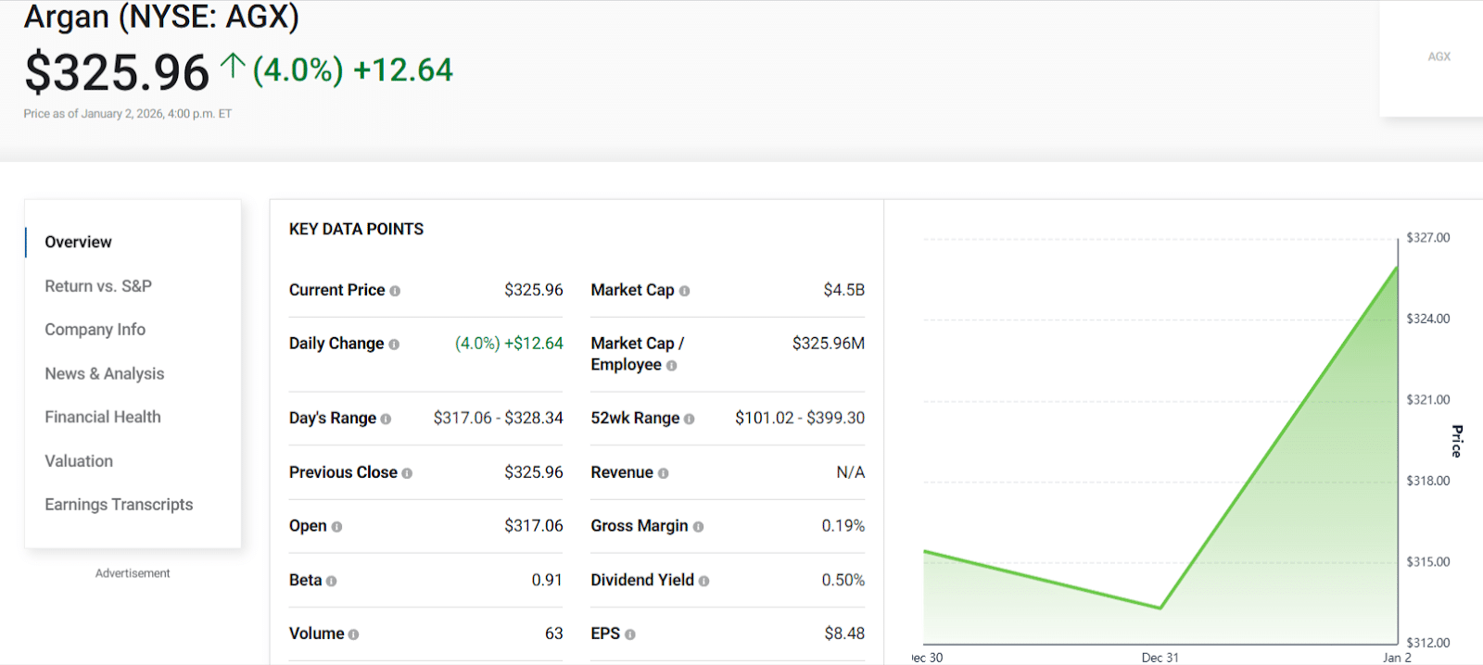Click info icon next to 52wk Range
Screen dimensions: 1483x665
coord(689,419)
